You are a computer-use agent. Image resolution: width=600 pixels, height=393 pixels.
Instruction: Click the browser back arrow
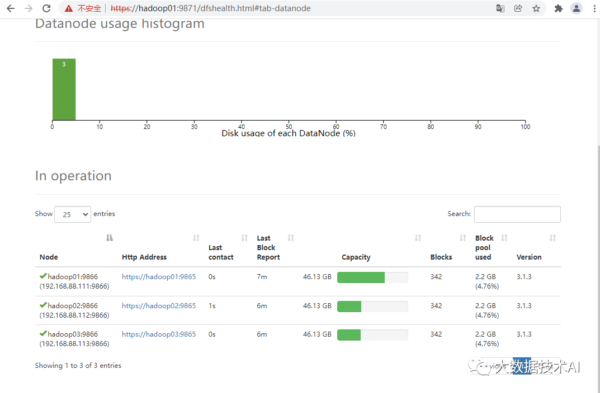click(x=10, y=8)
